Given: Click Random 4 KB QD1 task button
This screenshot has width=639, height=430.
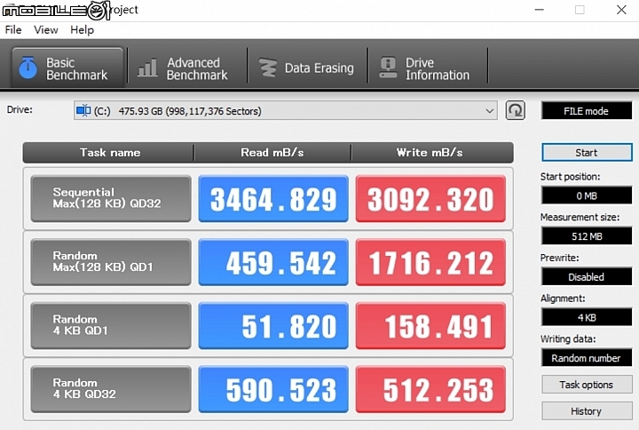Looking at the screenshot, I should (x=111, y=325).
